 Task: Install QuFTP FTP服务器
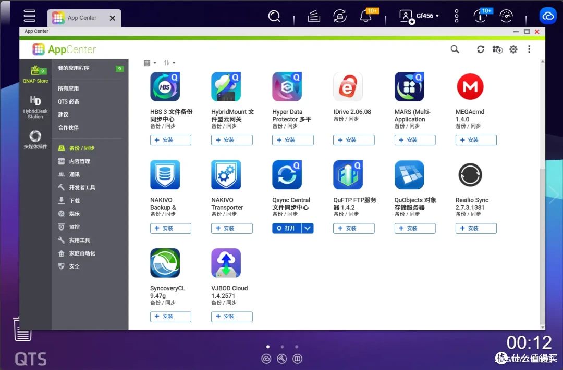click(x=353, y=228)
